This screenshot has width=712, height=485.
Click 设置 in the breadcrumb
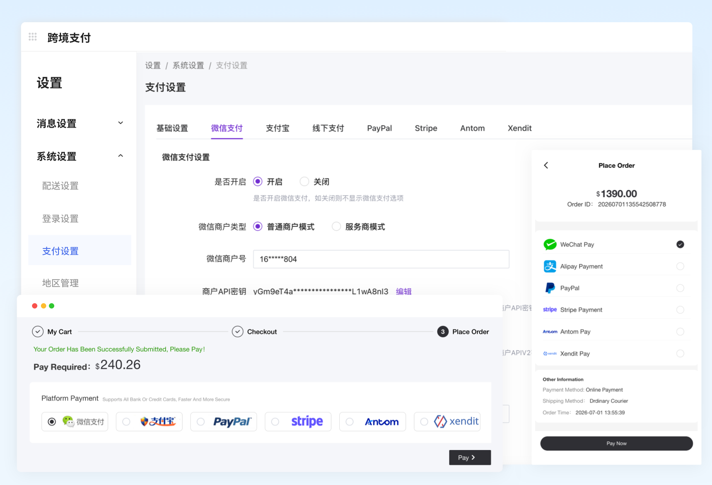[x=153, y=65]
